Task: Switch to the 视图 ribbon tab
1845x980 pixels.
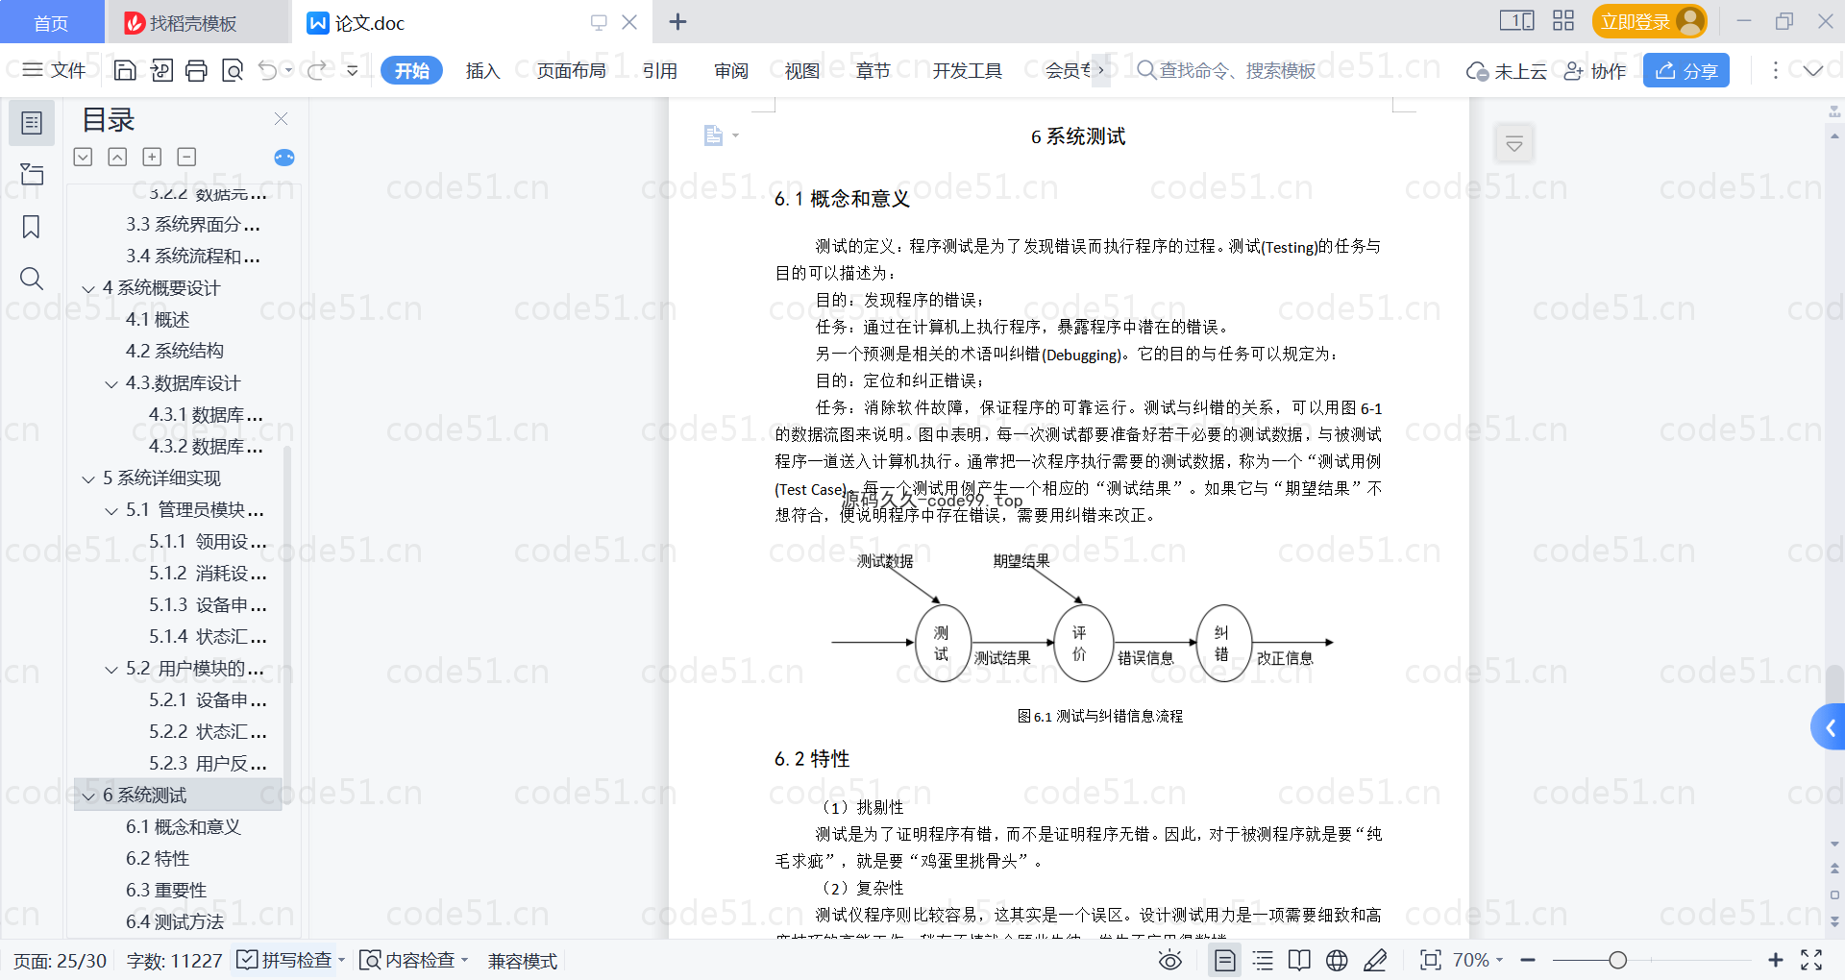Action: [802, 70]
